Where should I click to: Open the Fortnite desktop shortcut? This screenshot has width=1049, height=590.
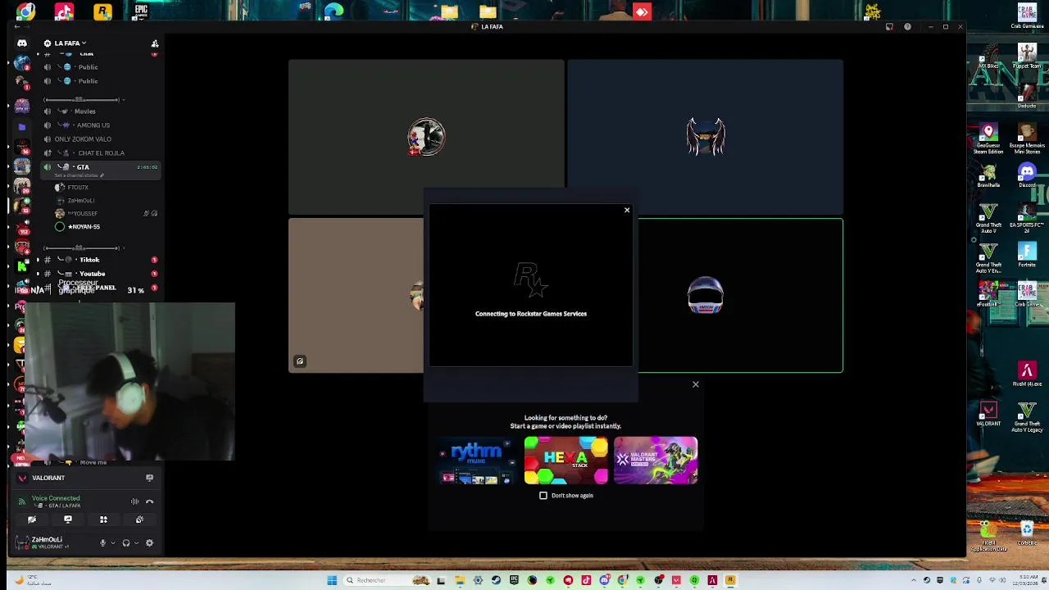click(1027, 255)
